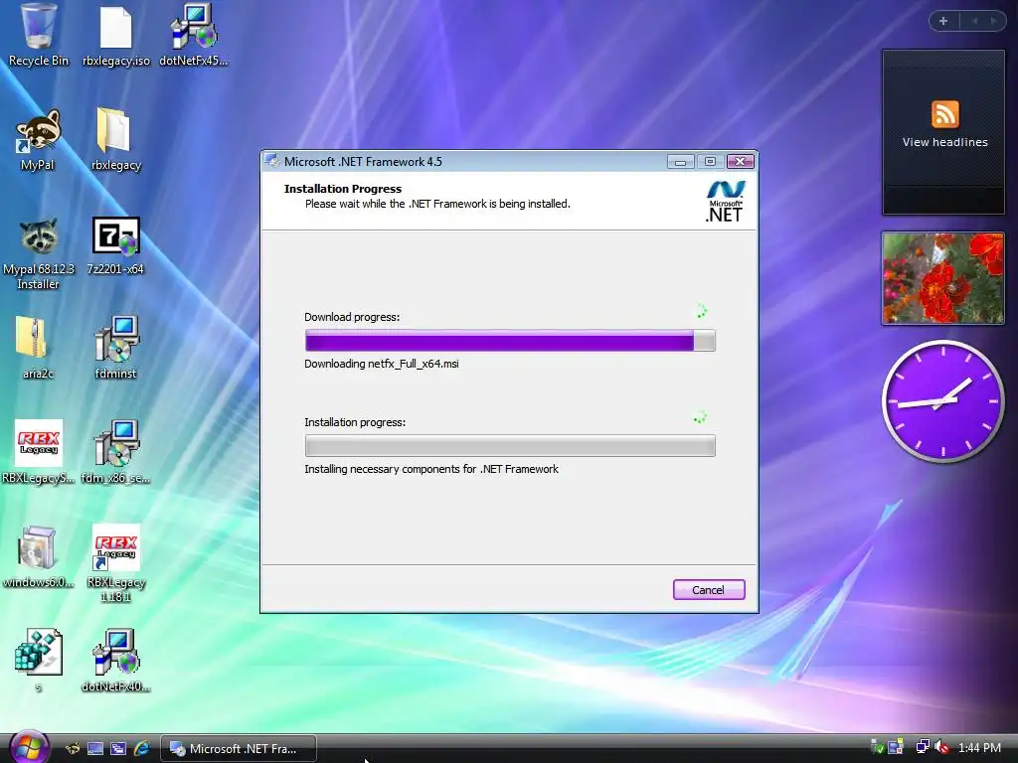This screenshot has height=763, width=1018.
Task: Select the rbxlegacy.iso file icon
Action: (115, 27)
